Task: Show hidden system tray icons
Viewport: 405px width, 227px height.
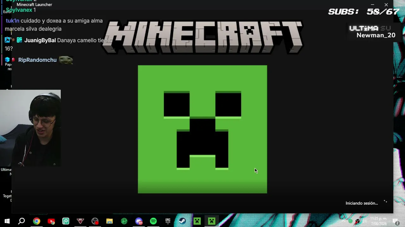Action: pyautogui.click(x=343, y=221)
